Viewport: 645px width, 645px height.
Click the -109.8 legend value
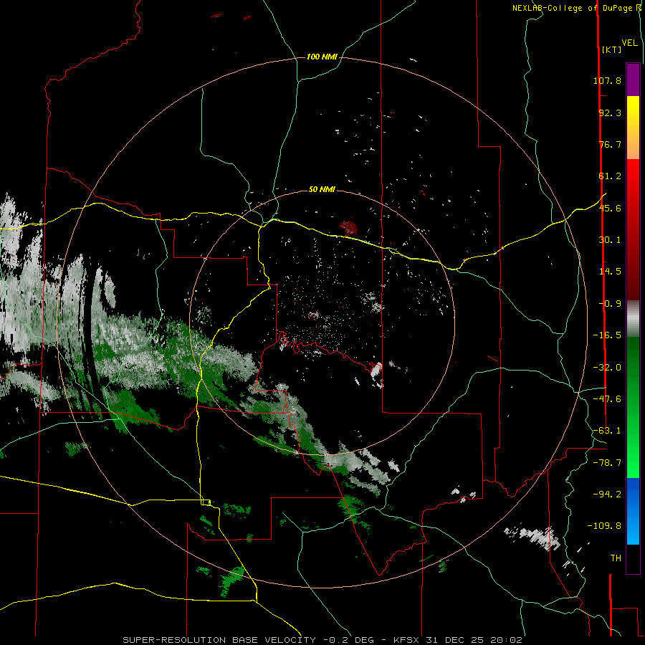(x=604, y=526)
